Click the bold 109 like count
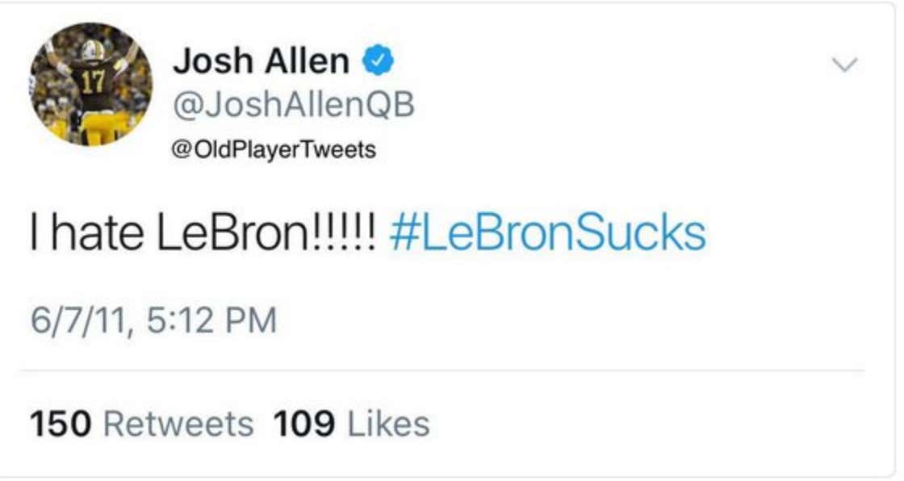This screenshot has width=904, height=481. [303, 424]
